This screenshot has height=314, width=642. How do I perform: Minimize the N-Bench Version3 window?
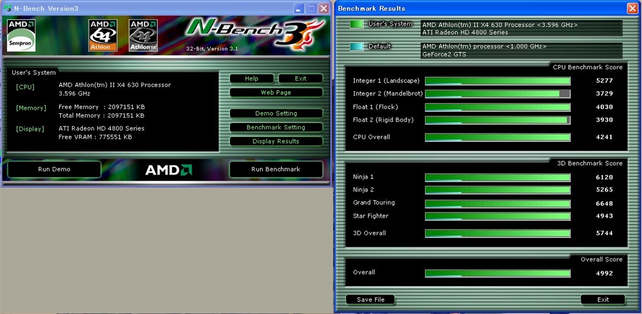click(299, 8)
